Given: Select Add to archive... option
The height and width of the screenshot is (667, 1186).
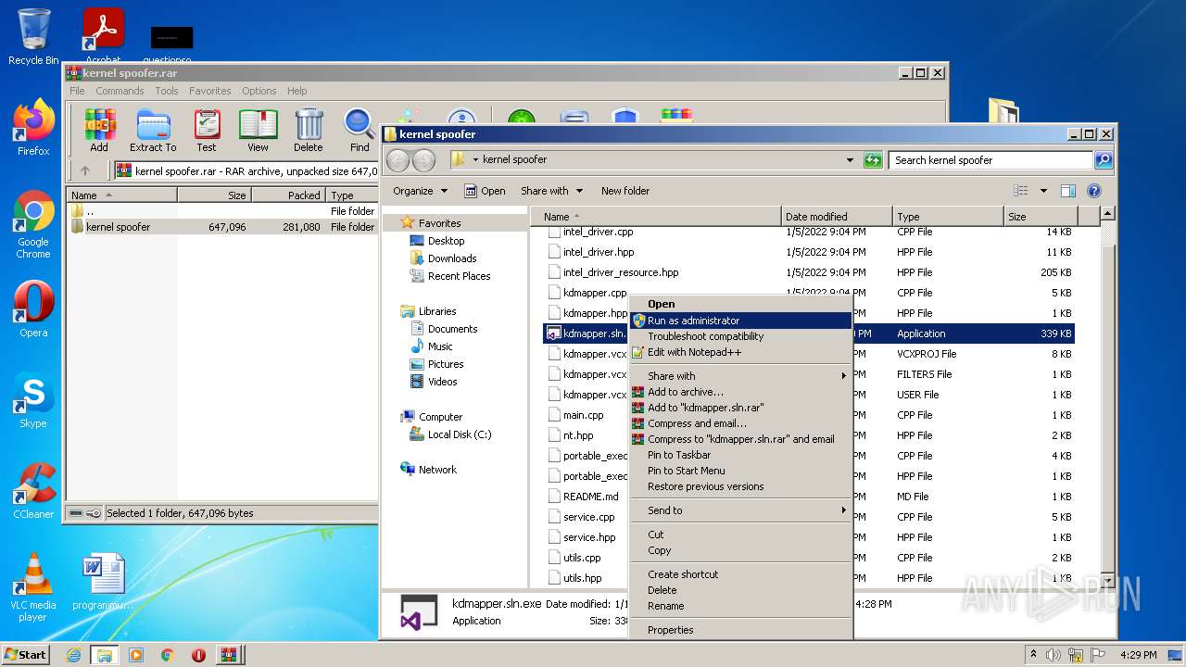Looking at the screenshot, I should tap(740, 392).
